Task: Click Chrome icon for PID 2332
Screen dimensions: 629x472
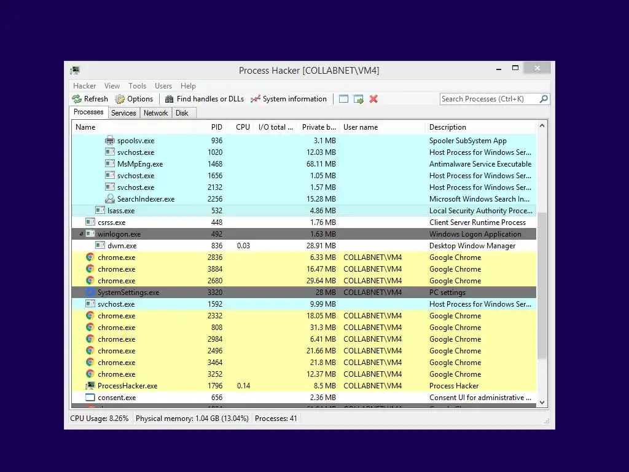Action: (x=90, y=315)
